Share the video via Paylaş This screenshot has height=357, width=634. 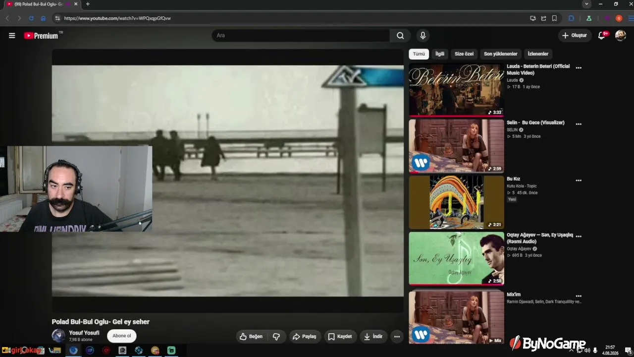pyautogui.click(x=304, y=337)
